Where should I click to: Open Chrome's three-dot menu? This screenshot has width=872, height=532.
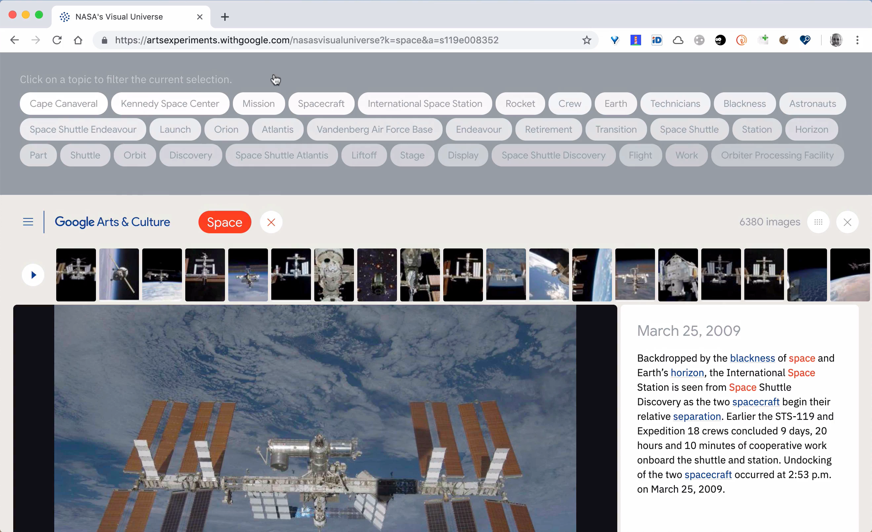tap(857, 40)
